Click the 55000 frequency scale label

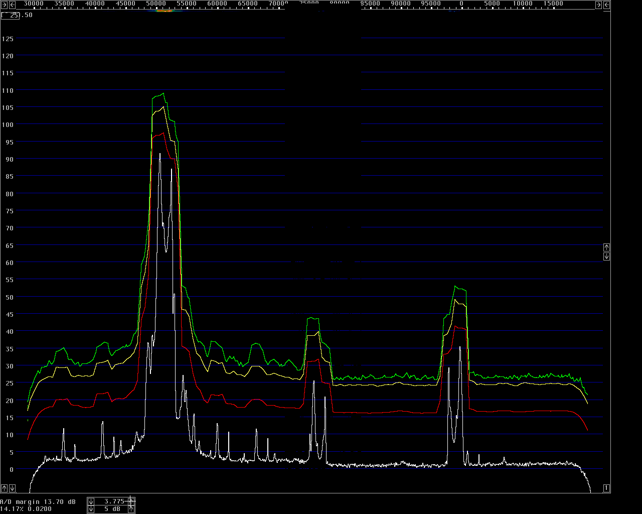click(187, 4)
